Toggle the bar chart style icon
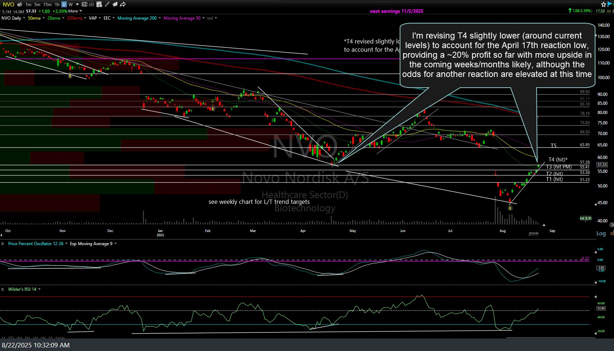The image size is (614, 351). click(91, 5)
